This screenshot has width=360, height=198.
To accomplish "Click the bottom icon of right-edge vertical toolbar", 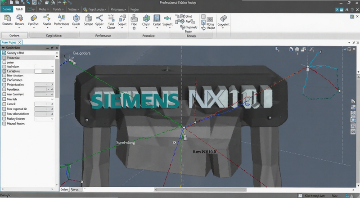I will pyautogui.click(x=353, y=131).
